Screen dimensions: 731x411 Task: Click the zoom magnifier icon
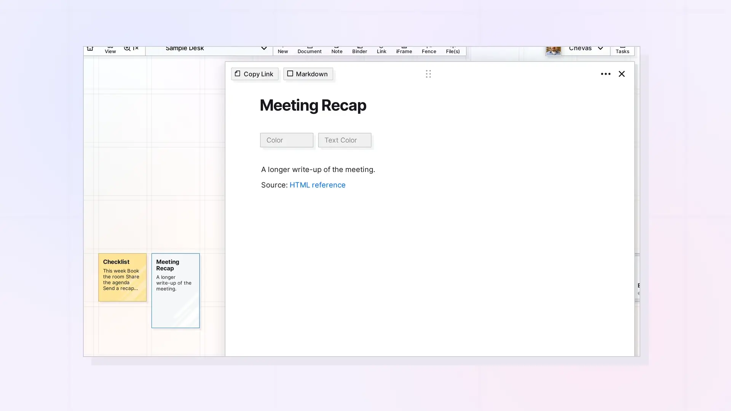[127, 48]
